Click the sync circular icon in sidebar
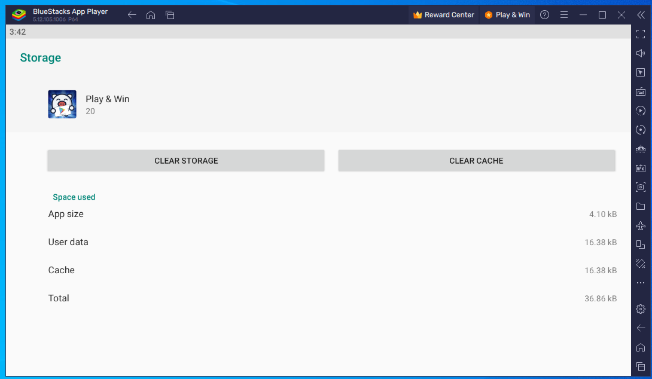 (641, 130)
